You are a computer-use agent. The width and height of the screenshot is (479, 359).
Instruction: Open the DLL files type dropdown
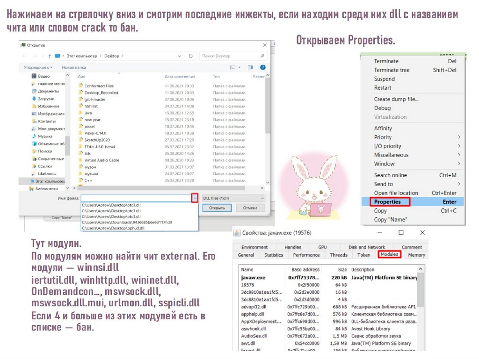(233, 198)
